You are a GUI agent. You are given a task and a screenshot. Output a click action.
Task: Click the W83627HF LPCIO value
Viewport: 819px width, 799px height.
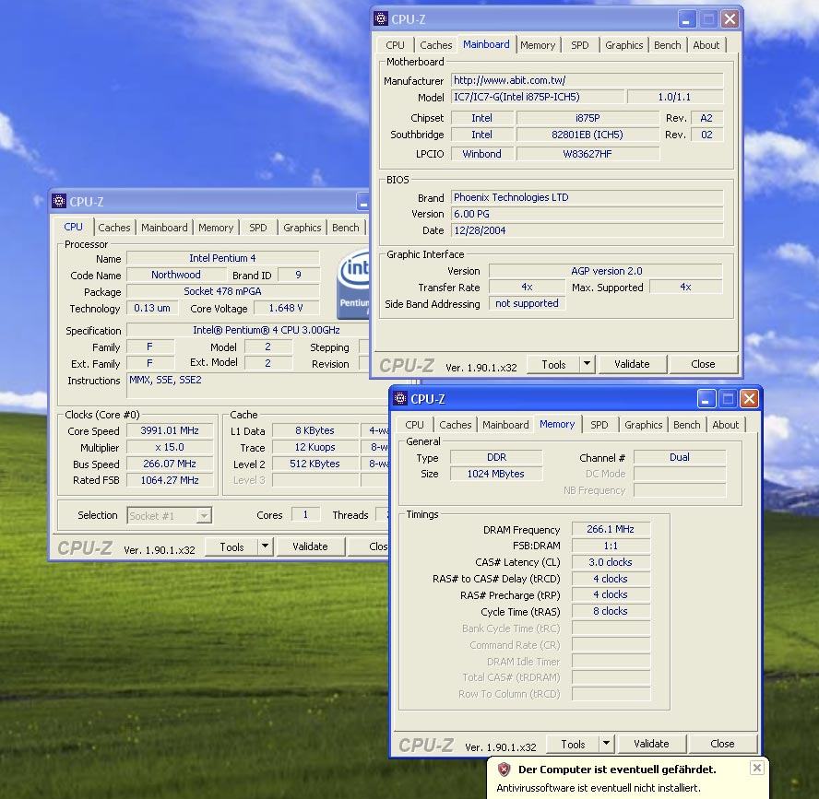click(588, 154)
